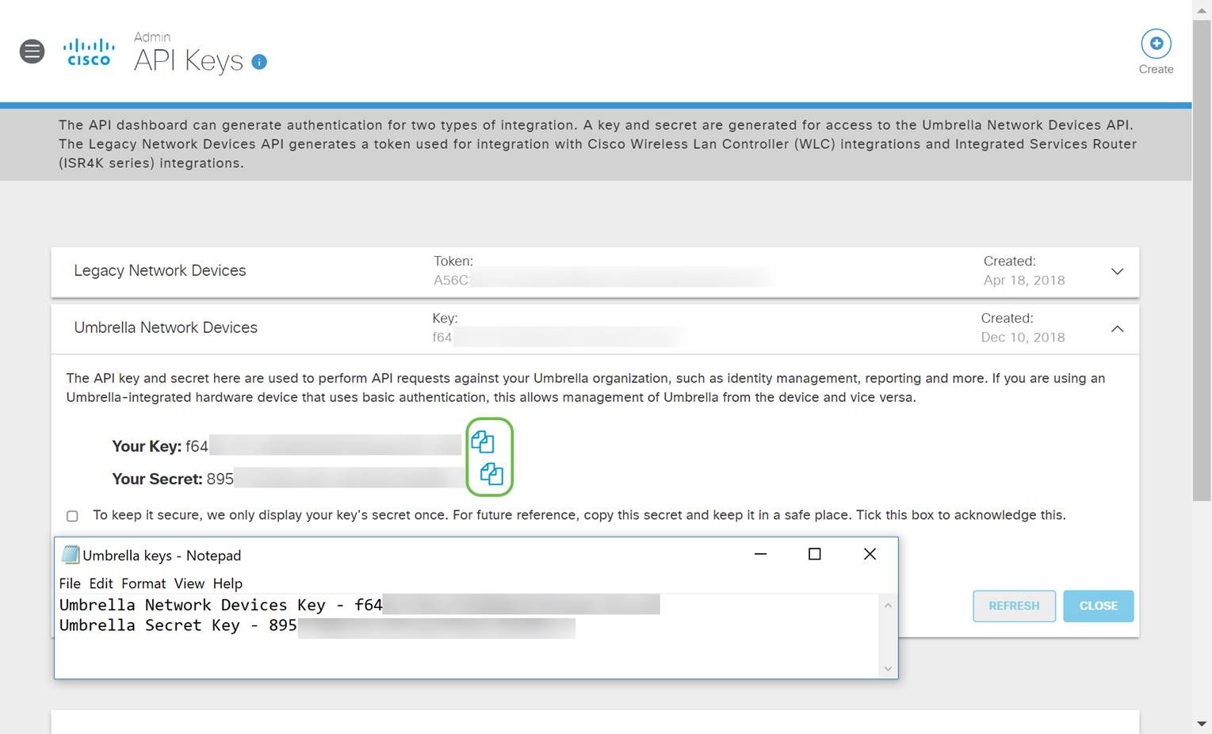Screen dimensions: 1212x734
Task: Click the Admin breadcrumb text
Action: (x=152, y=37)
